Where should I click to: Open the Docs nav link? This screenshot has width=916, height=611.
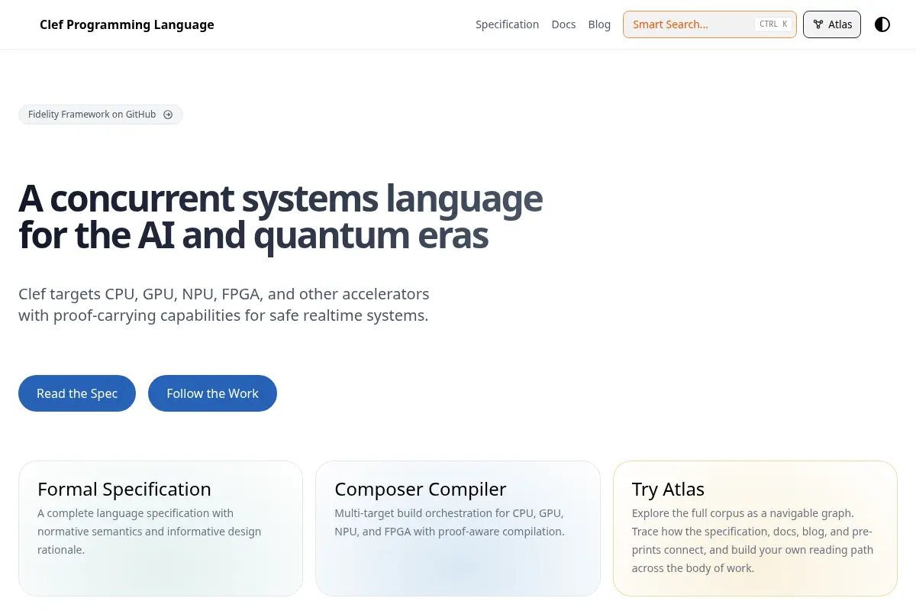click(563, 24)
